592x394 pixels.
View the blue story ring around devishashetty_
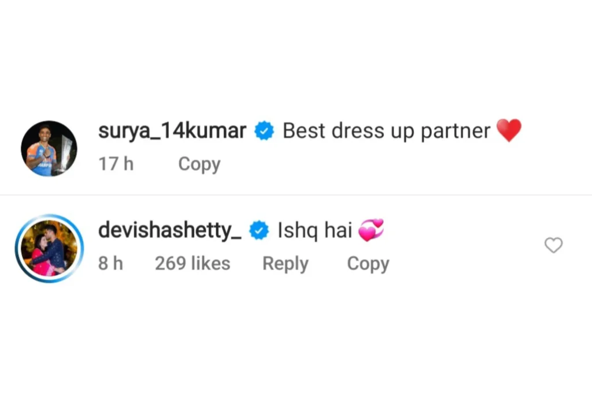pos(49,248)
